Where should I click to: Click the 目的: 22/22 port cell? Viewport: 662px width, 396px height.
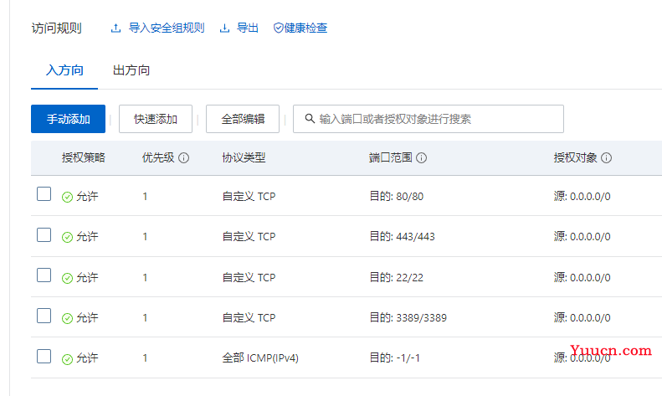[397, 277]
